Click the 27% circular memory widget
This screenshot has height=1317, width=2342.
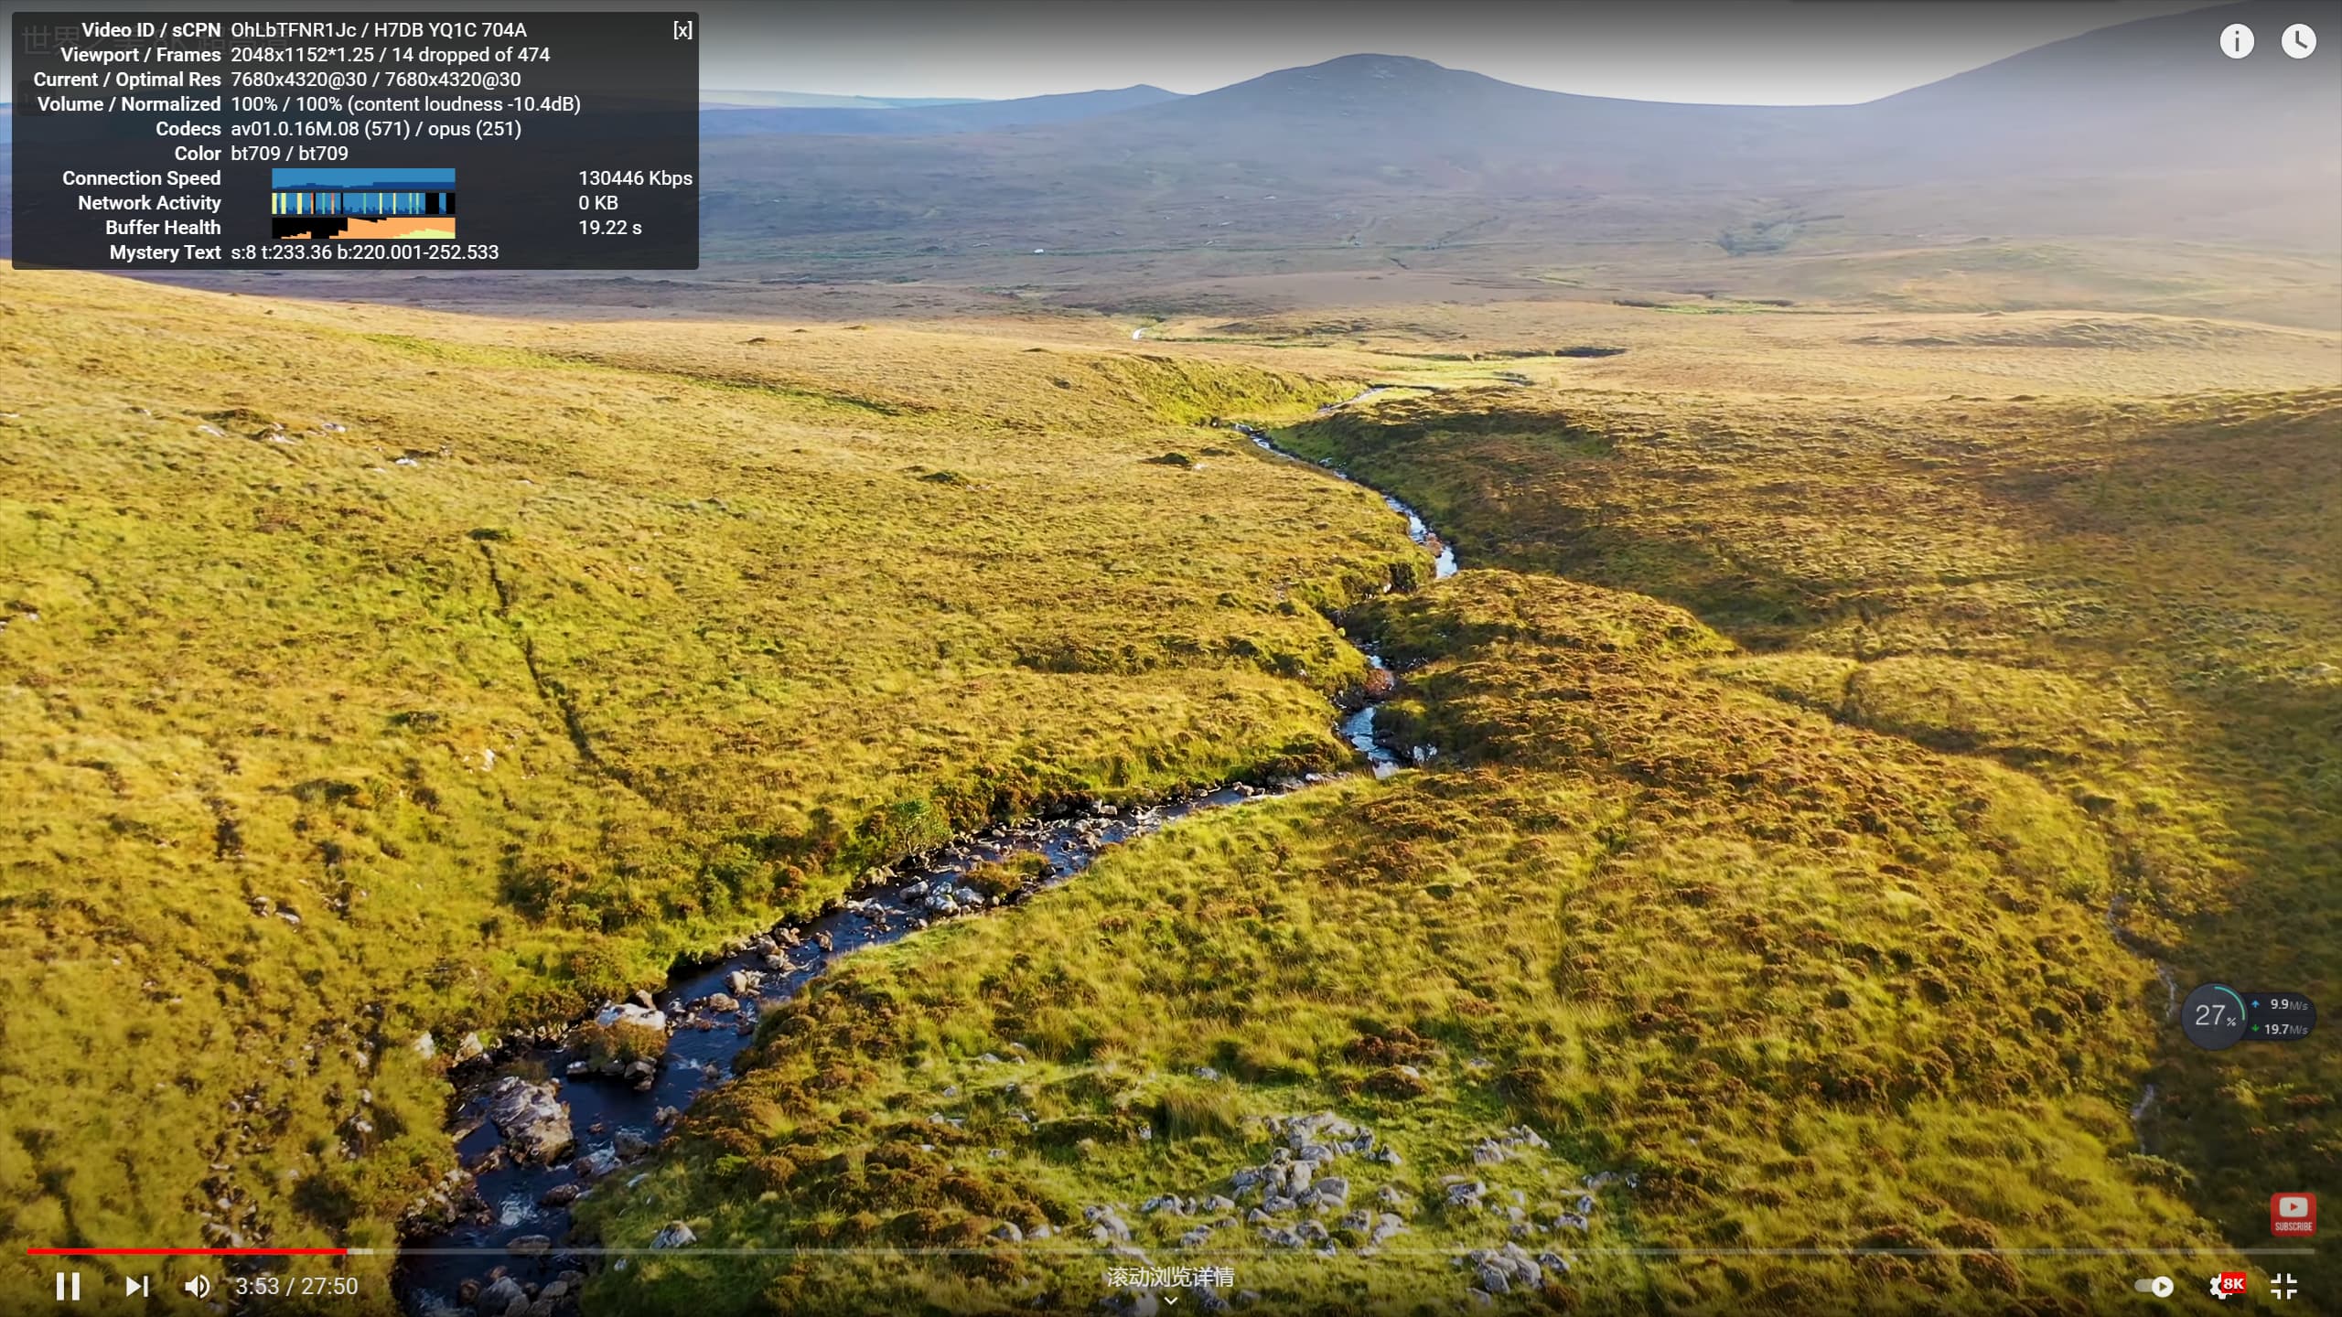point(2214,1015)
